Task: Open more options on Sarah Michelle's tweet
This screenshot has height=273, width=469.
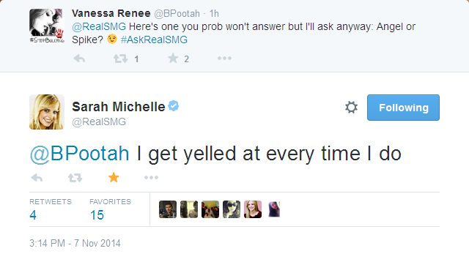Action: click(x=151, y=178)
